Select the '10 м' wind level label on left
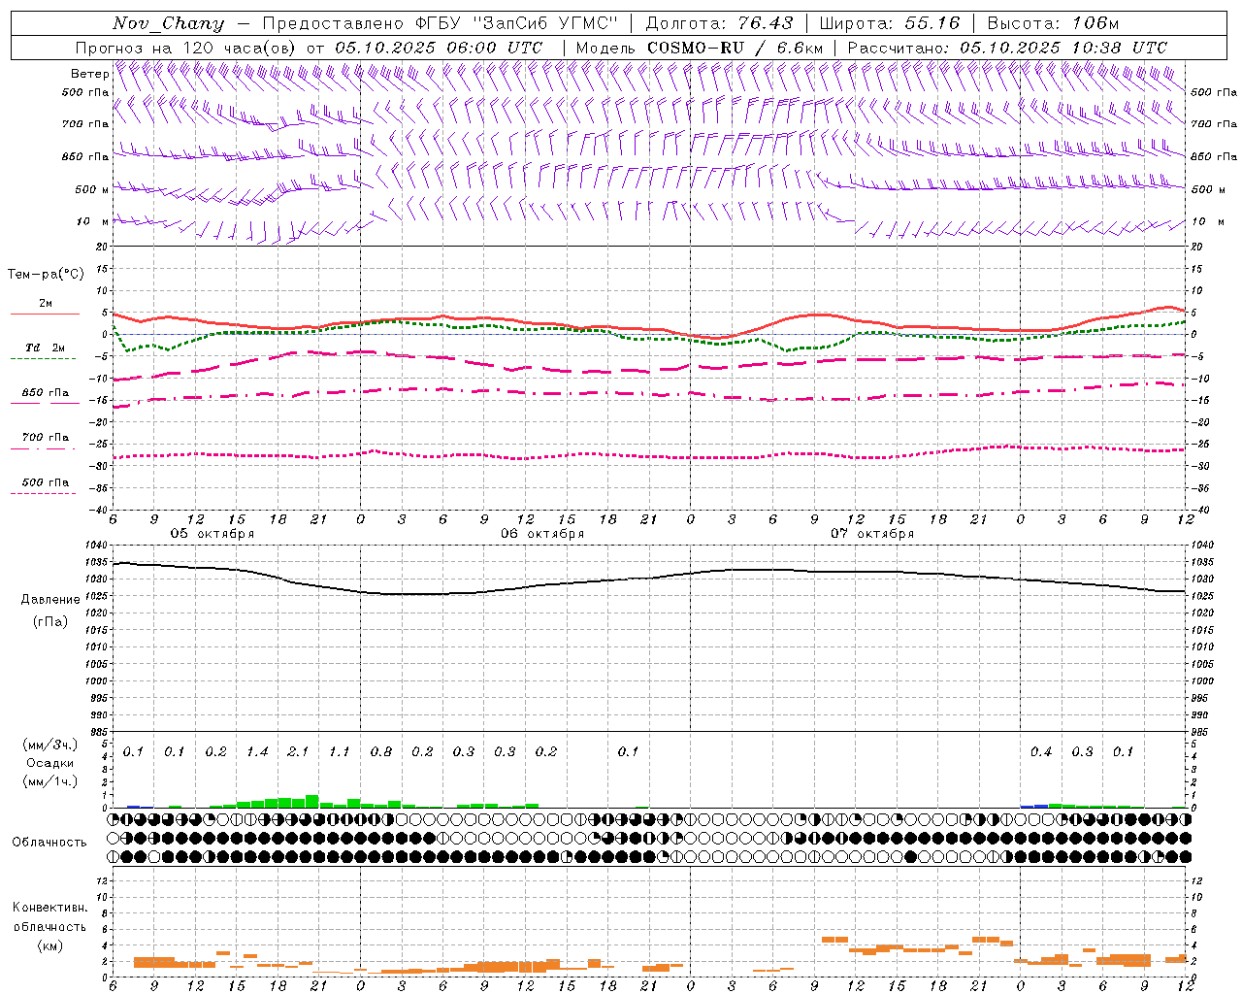This screenshot has width=1242, height=994. (x=93, y=221)
